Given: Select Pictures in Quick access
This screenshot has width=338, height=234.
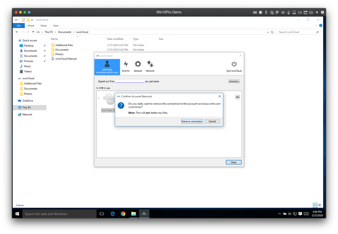Looking at the screenshot, I should (28, 61).
